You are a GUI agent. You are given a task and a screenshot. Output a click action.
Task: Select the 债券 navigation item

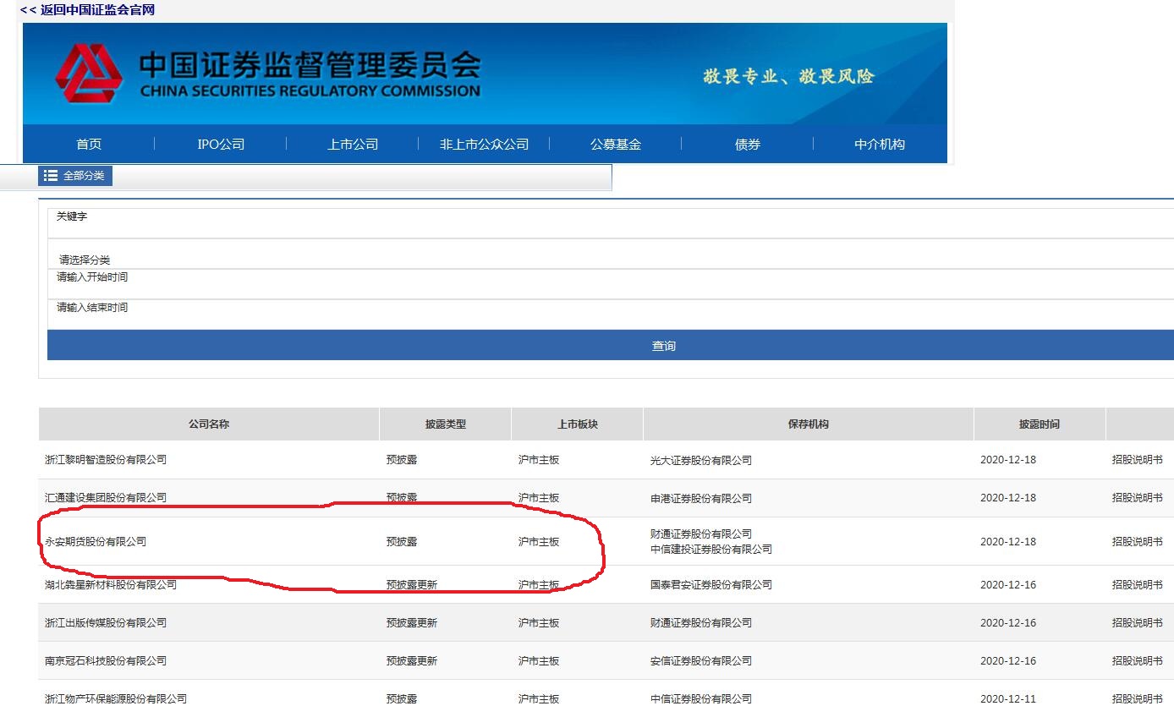[x=748, y=145]
